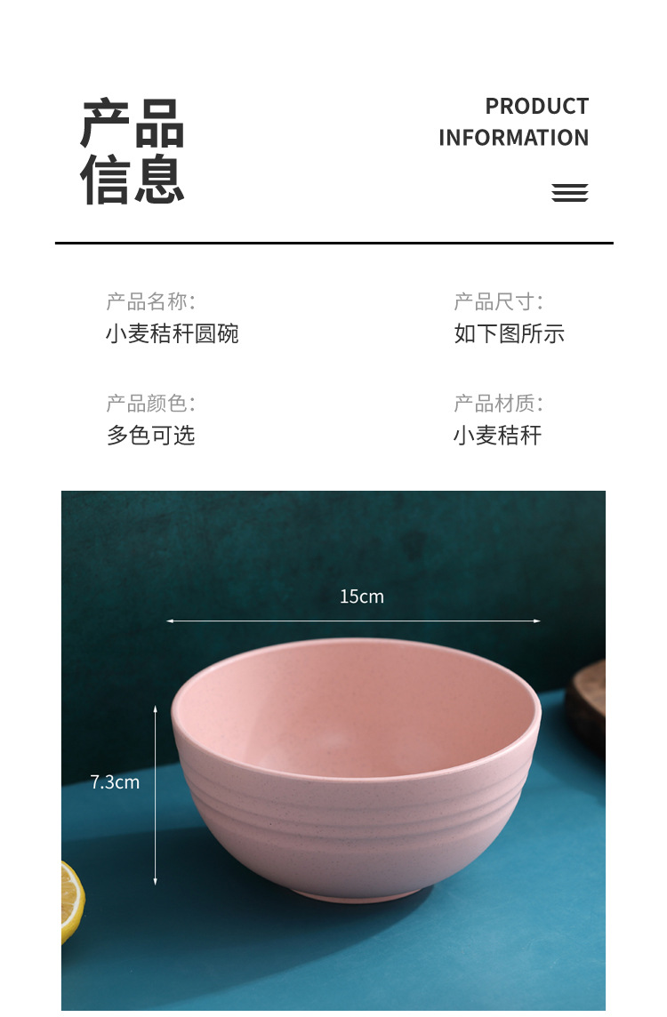Click the pink bowl in the photo
667x1017 pixels.
coord(356,771)
